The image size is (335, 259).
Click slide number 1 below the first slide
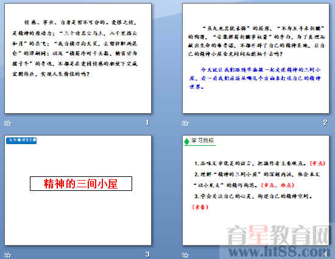(x=147, y=122)
